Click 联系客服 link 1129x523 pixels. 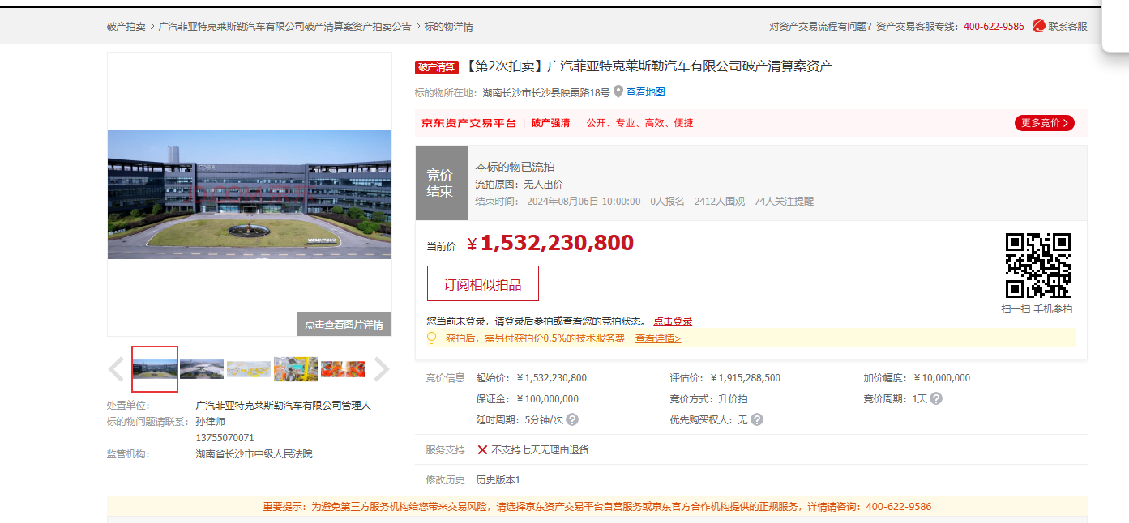click(1067, 26)
